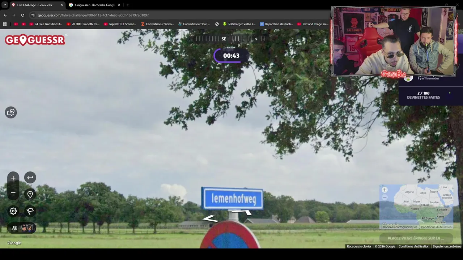This screenshot has width=463, height=260.
Task: Go back in browser history
Action: 5,15
